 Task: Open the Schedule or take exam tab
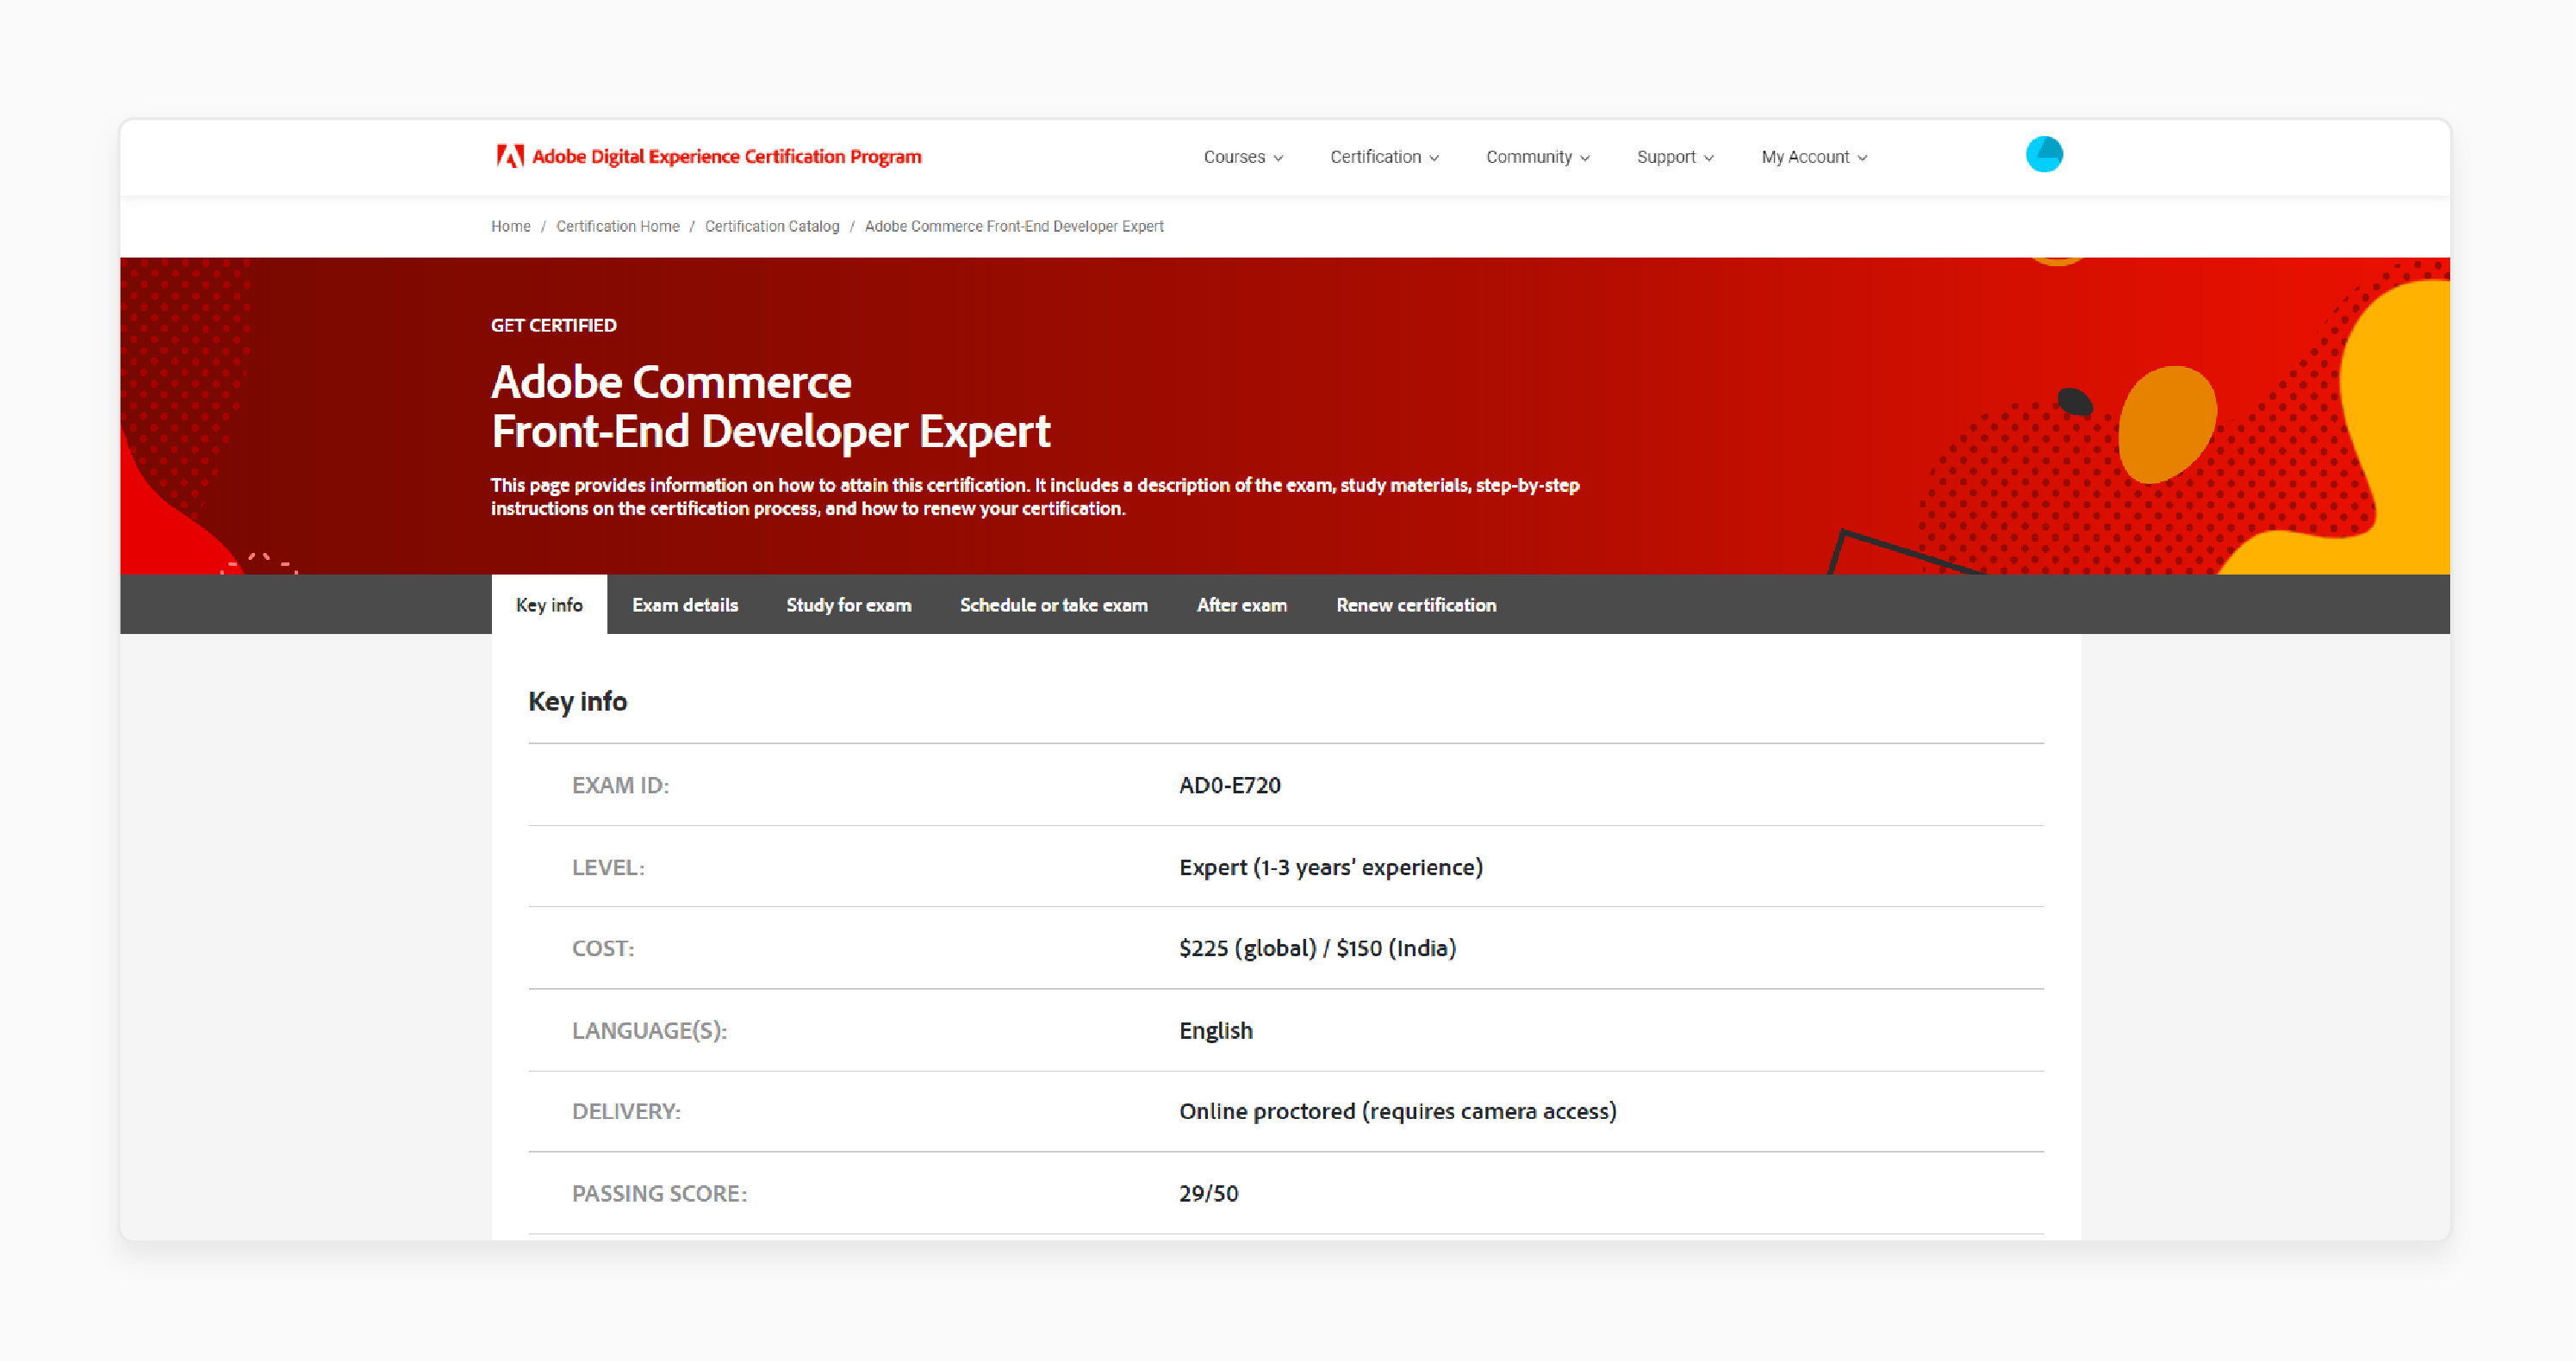click(x=1053, y=604)
